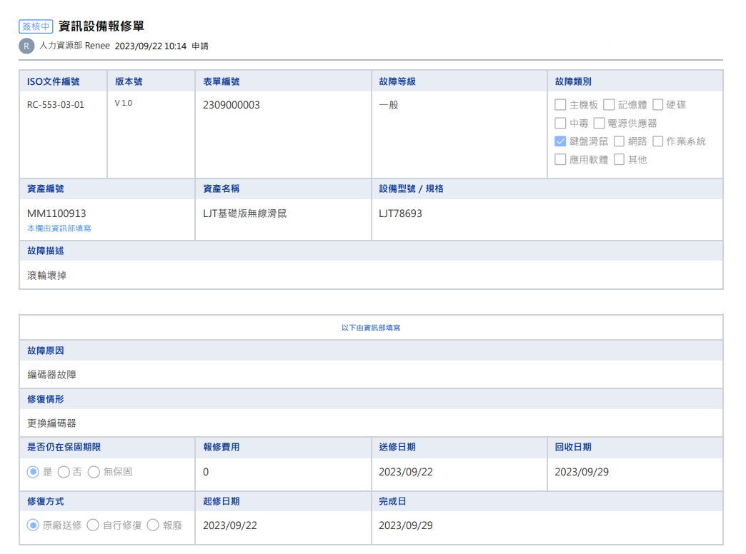Click the 資訊設備報修單 form title
This screenshot has width=746, height=554.
(x=101, y=26)
